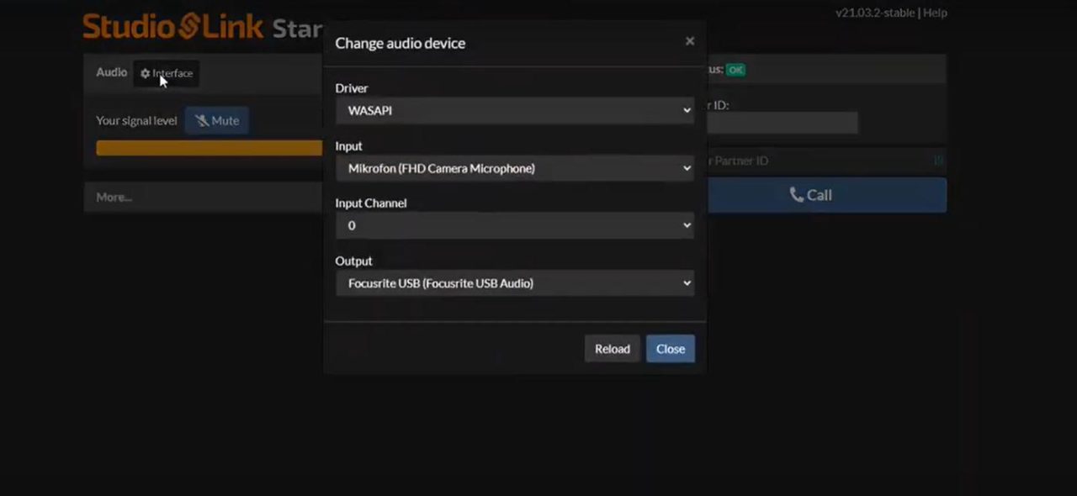The width and height of the screenshot is (1077, 496).
Task: Open the Driver dropdown showing WASAPI
Action: click(515, 110)
